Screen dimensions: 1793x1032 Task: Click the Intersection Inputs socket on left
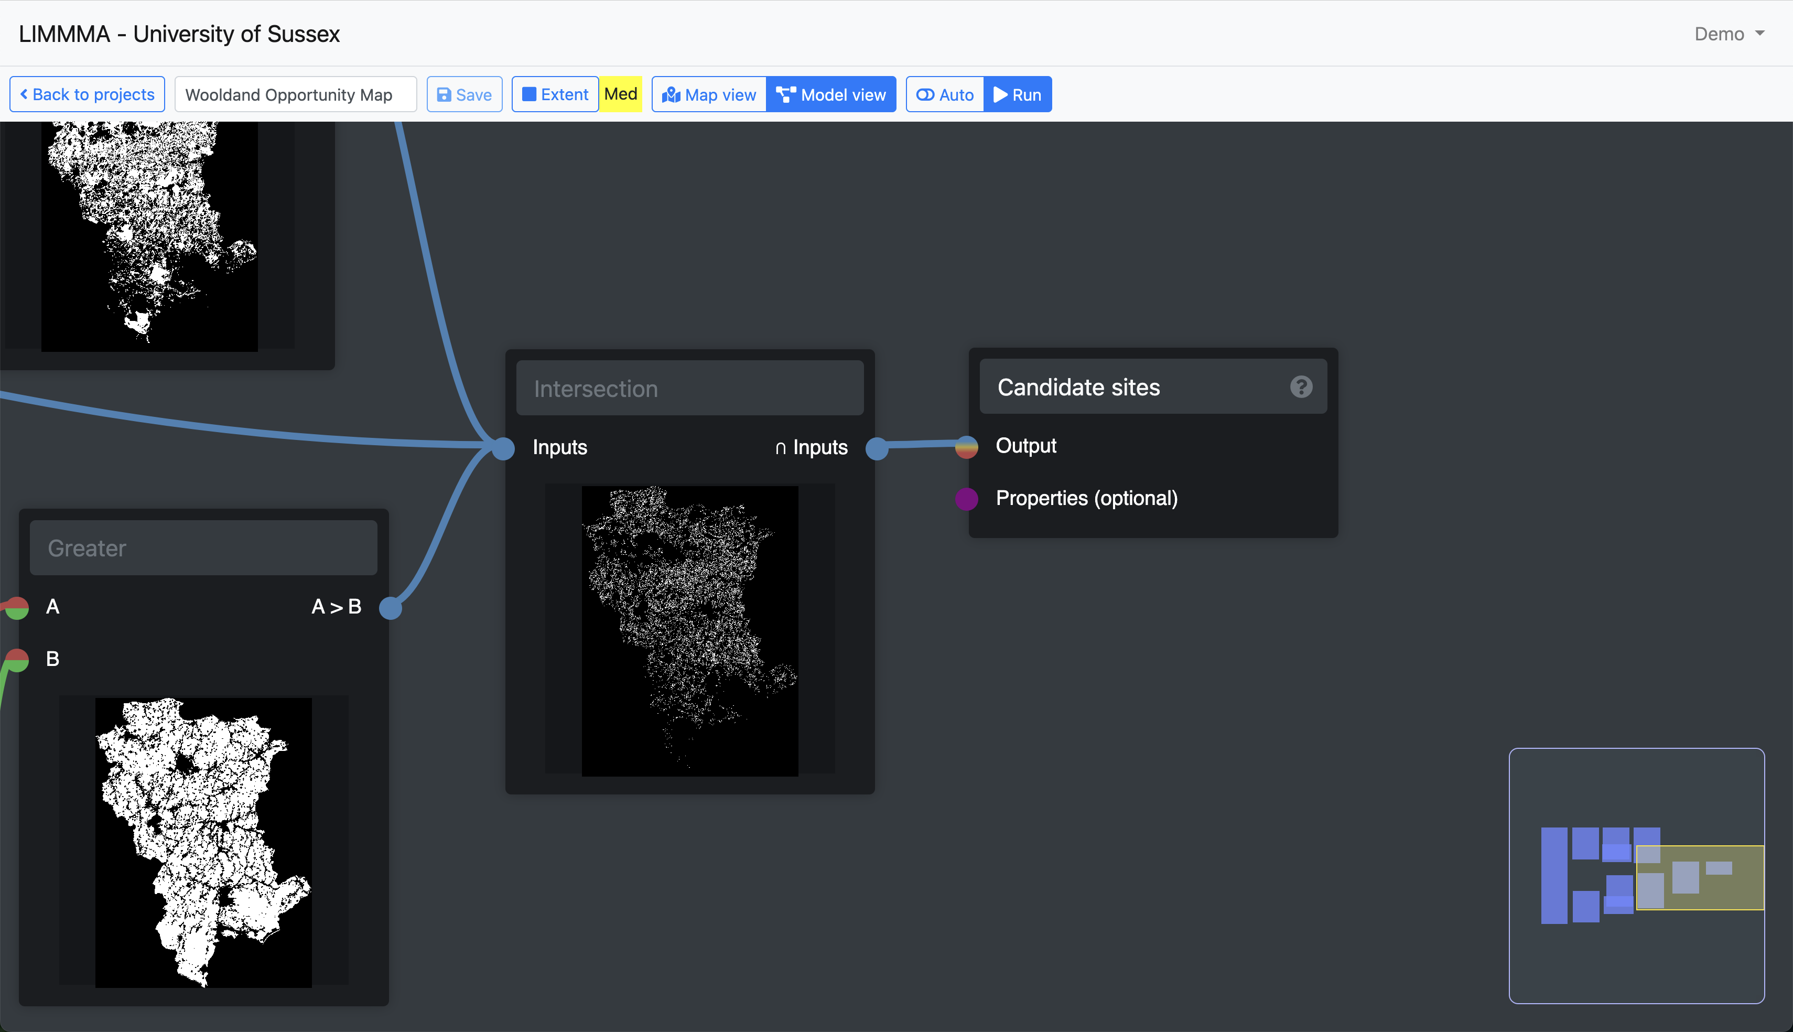(503, 448)
